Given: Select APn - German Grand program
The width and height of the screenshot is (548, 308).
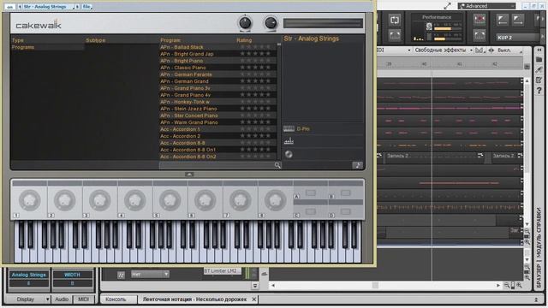Looking at the screenshot, I should [218, 81].
